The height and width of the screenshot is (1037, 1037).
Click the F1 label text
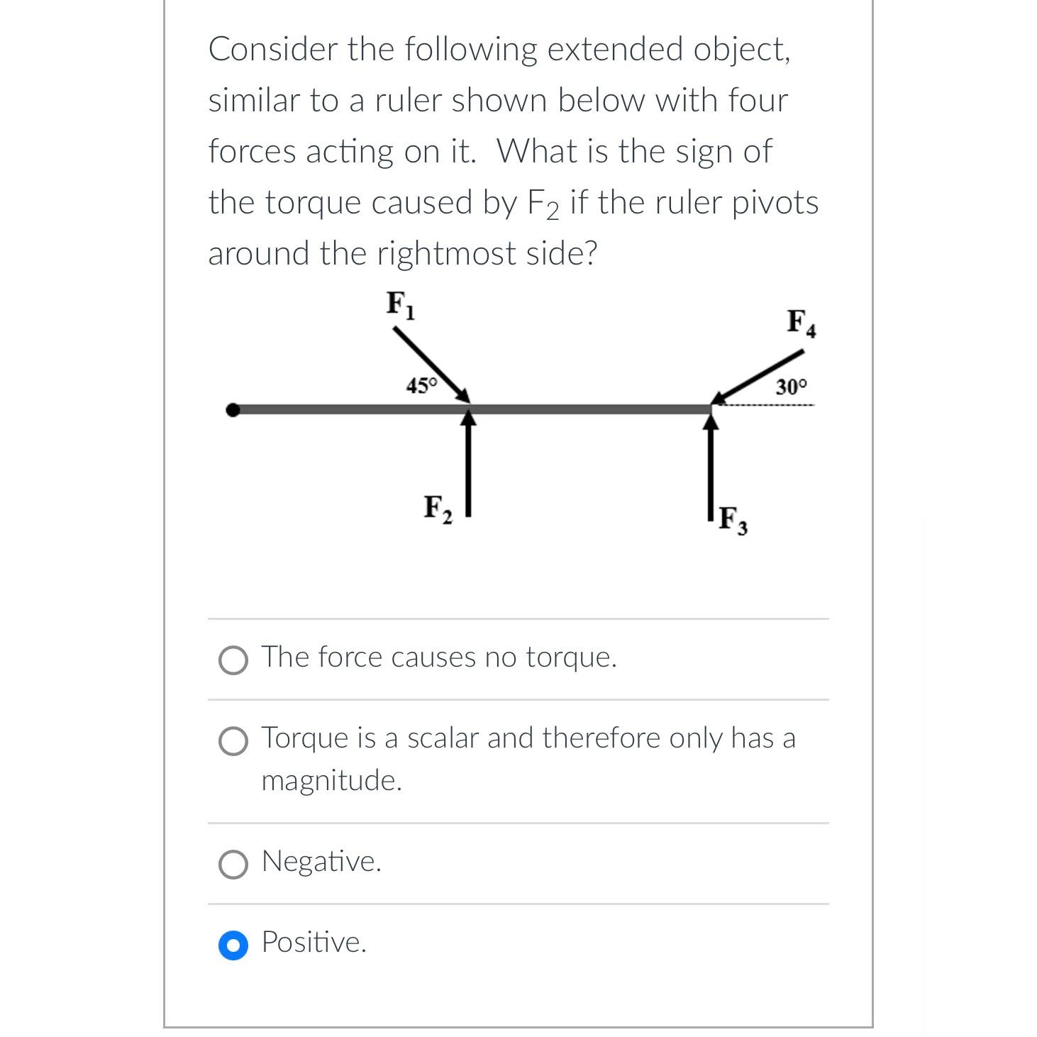(398, 306)
